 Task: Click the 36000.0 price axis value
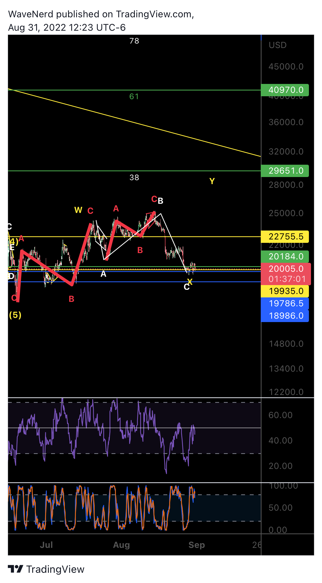click(286, 122)
